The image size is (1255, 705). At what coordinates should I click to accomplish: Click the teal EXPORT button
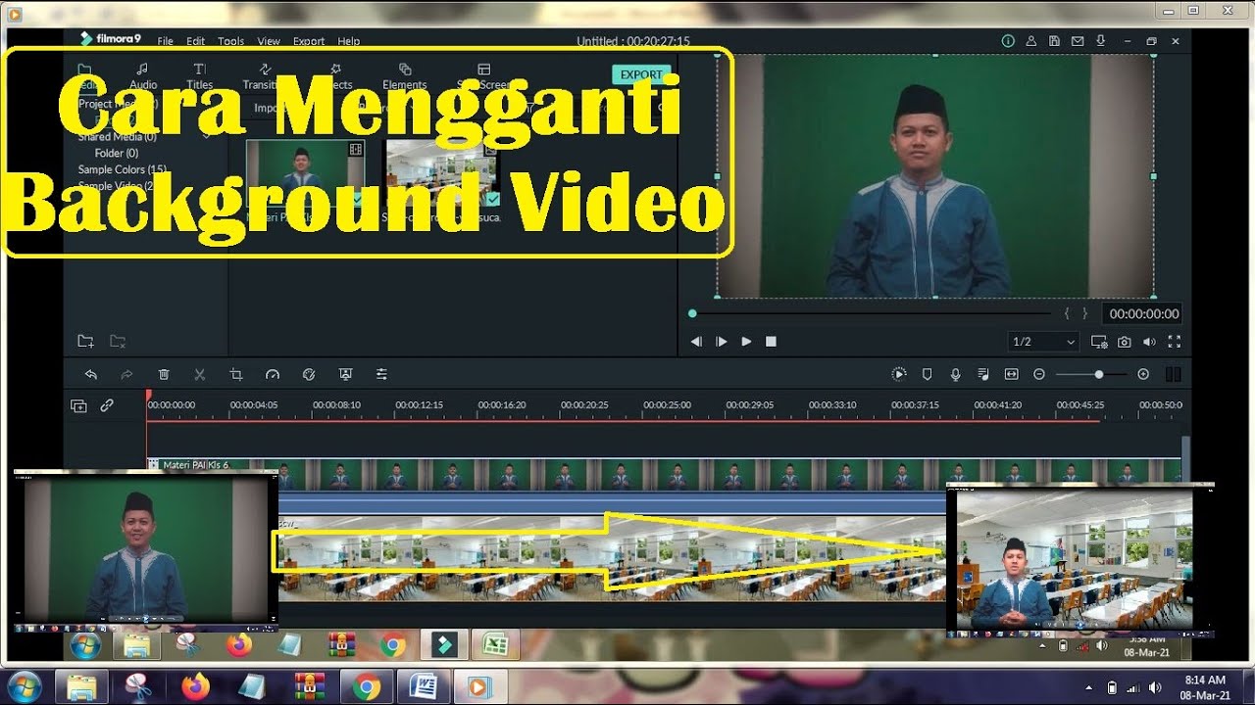pos(642,74)
